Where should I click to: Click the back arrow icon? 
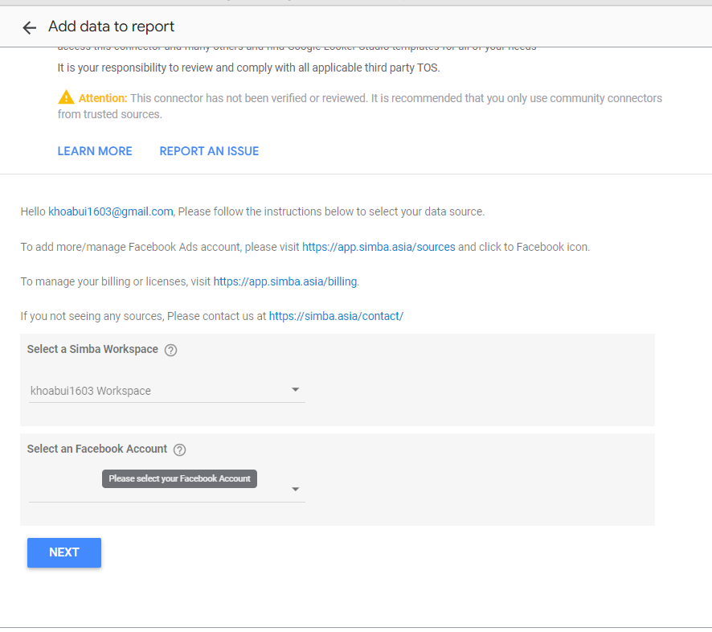pyautogui.click(x=30, y=27)
